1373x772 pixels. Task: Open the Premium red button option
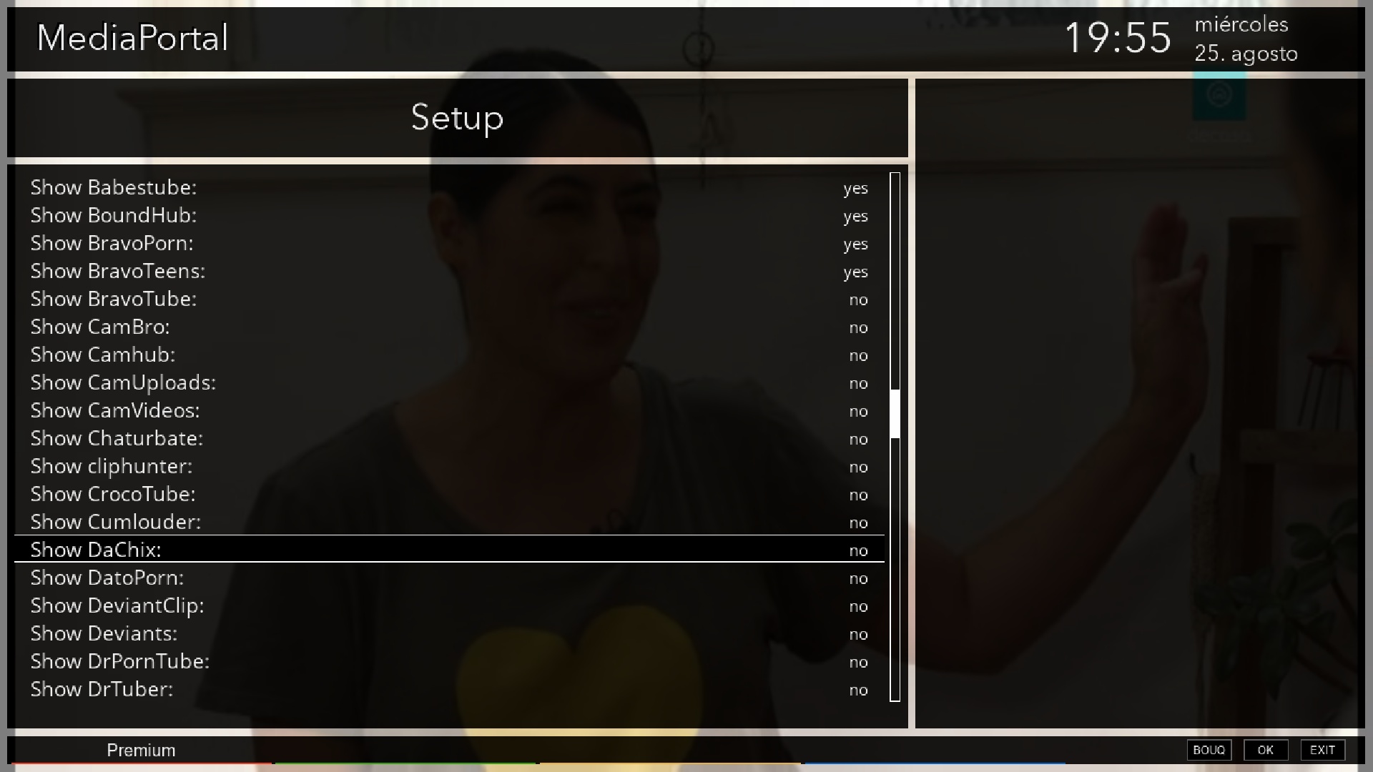pyautogui.click(x=141, y=751)
